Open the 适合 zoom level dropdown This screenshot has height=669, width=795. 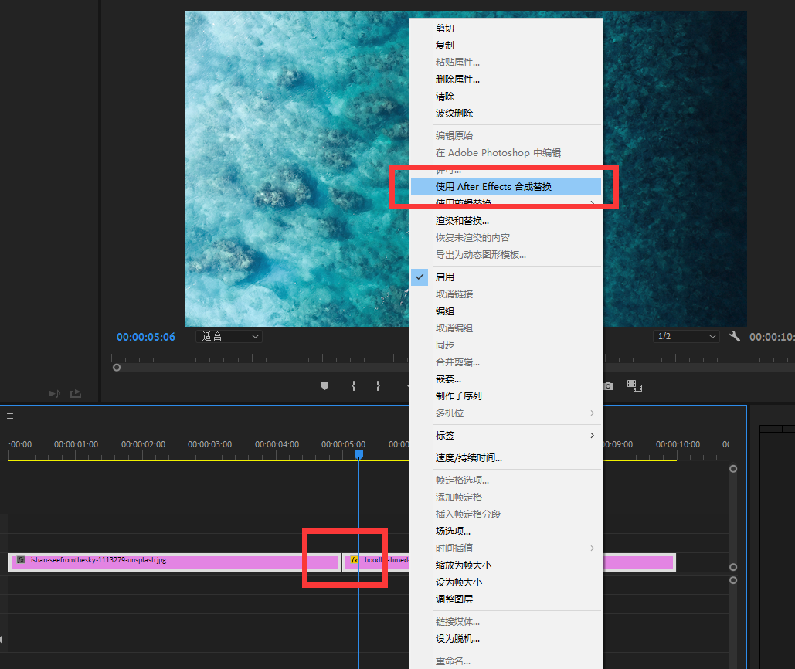tap(229, 336)
